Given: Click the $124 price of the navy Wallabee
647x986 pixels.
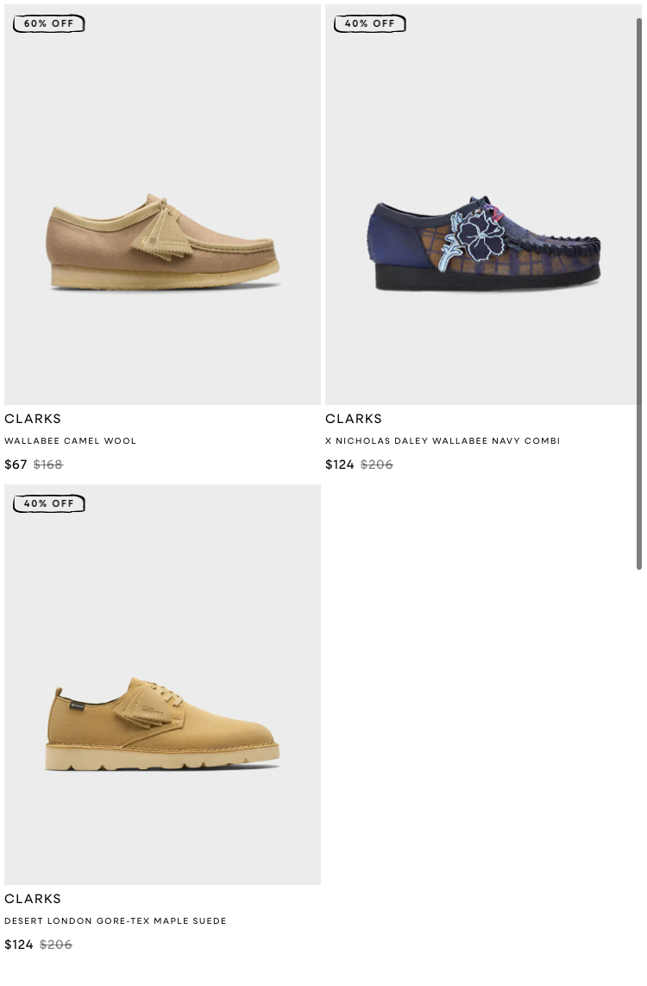Looking at the screenshot, I should (340, 465).
